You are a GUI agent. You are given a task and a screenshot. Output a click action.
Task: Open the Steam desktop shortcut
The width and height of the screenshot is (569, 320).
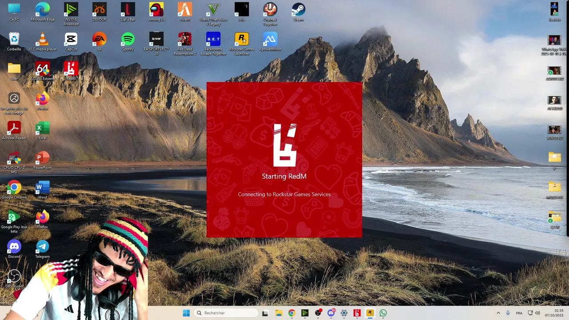click(299, 12)
